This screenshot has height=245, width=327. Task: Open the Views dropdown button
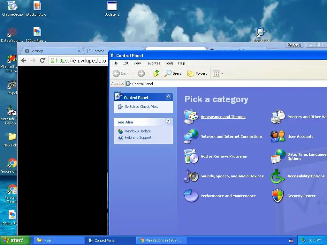click(x=218, y=74)
